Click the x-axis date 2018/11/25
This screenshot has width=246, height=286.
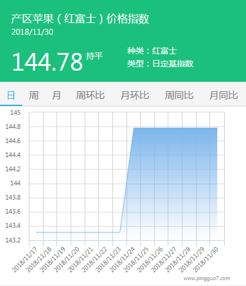coord(136,260)
